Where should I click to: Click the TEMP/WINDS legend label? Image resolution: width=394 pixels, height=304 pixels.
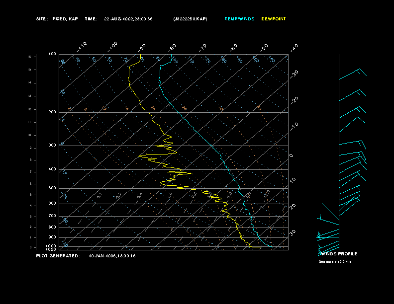click(239, 19)
